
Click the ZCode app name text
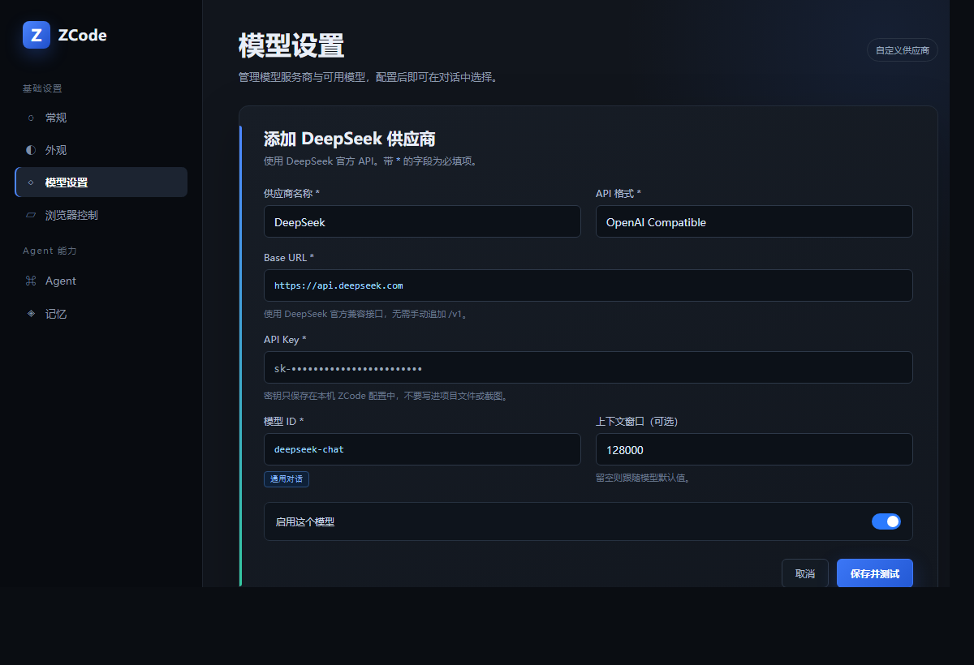[83, 35]
